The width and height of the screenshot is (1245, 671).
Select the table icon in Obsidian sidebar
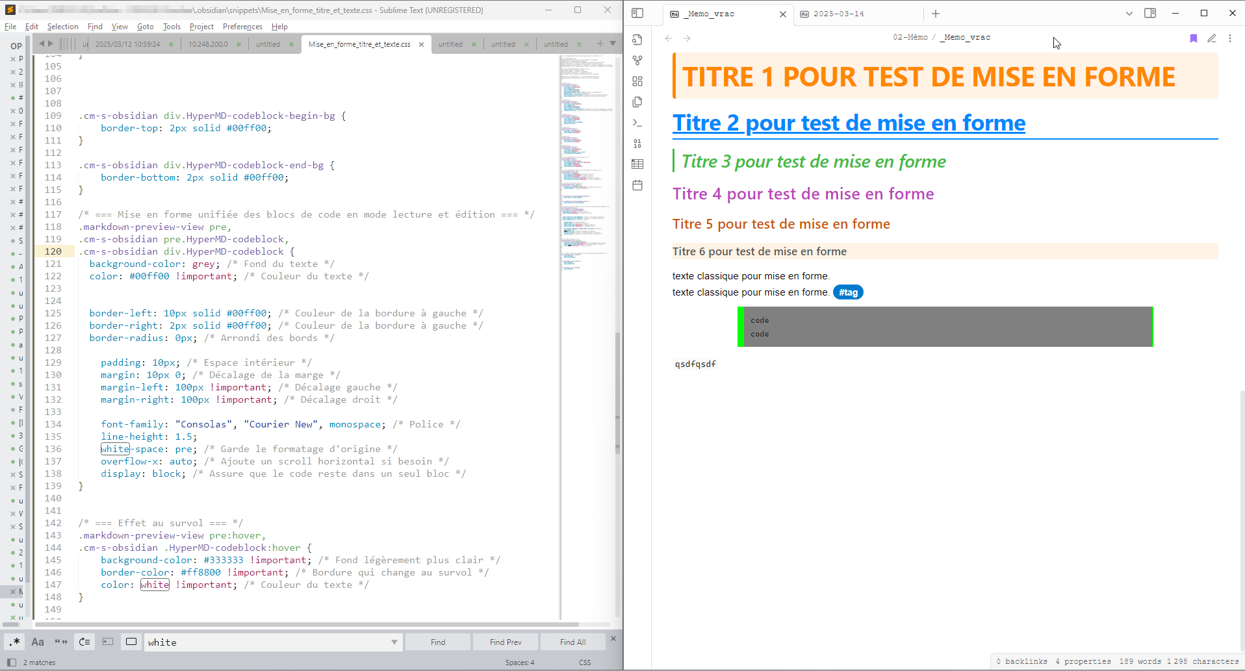pos(637,164)
